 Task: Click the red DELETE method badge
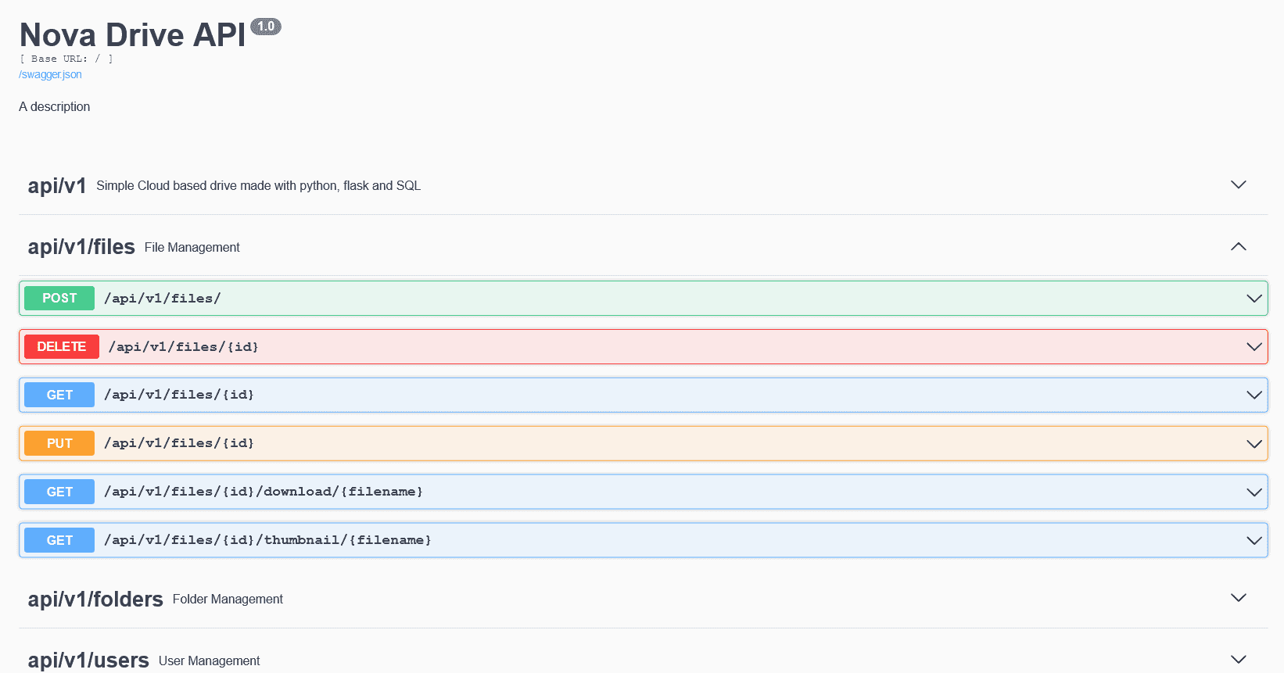[x=62, y=347]
